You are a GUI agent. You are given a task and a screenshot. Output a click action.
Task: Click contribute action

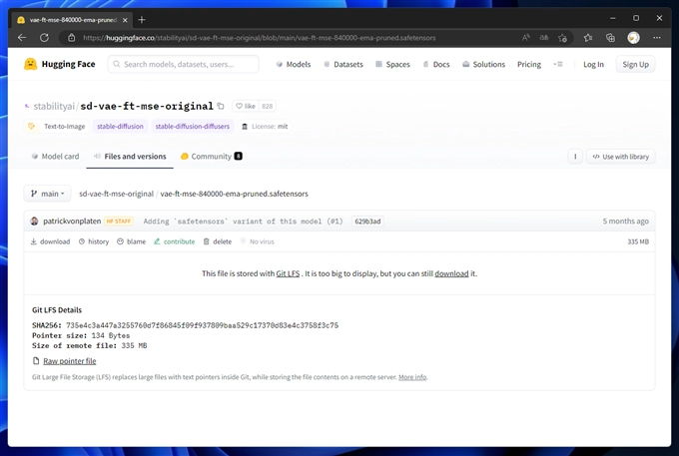(175, 241)
